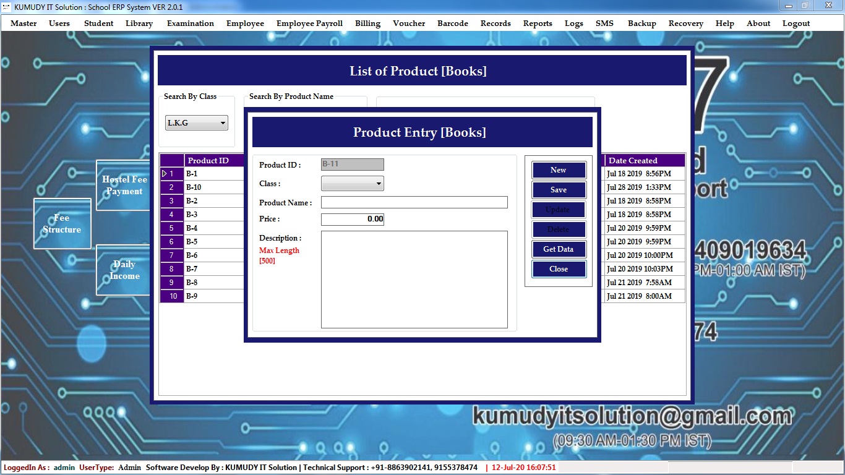Open the Daily Income tile
This screenshot has width=845, height=475.
pos(123,270)
